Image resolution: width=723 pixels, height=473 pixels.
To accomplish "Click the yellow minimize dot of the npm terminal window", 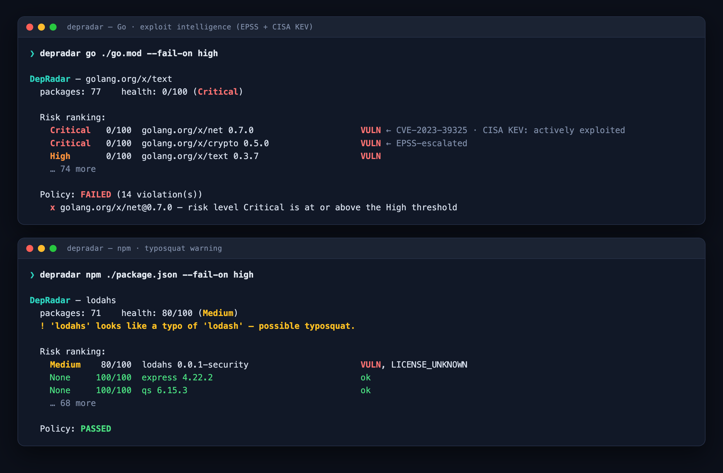I will (x=41, y=248).
